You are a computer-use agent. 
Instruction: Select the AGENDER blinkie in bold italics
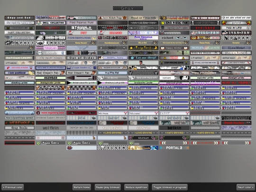point(50,78)
